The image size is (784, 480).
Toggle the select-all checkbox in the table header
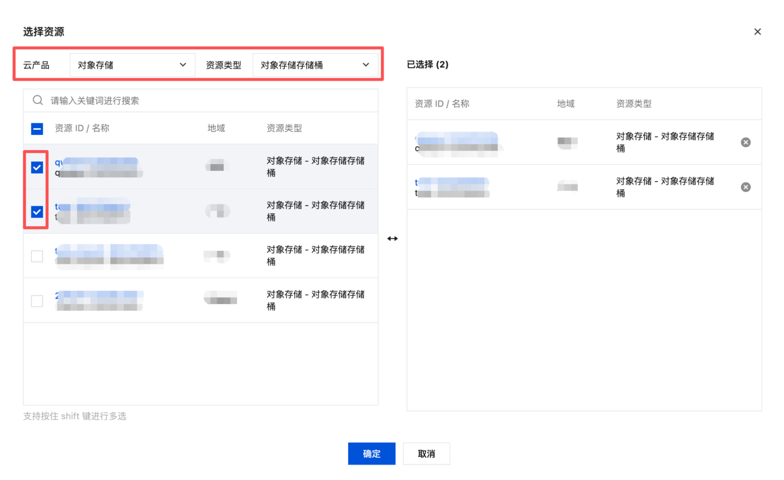tap(37, 129)
